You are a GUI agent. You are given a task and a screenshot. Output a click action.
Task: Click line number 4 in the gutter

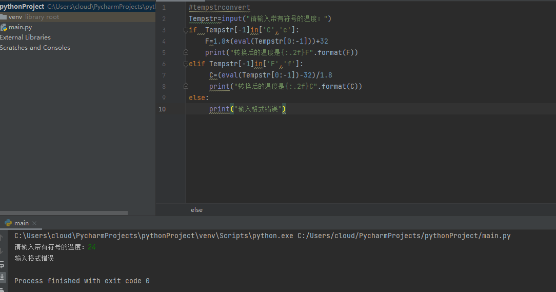[x=164, y=42]
